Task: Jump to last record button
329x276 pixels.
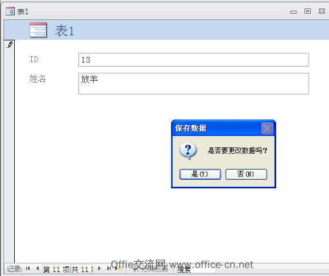Action: 109,269
